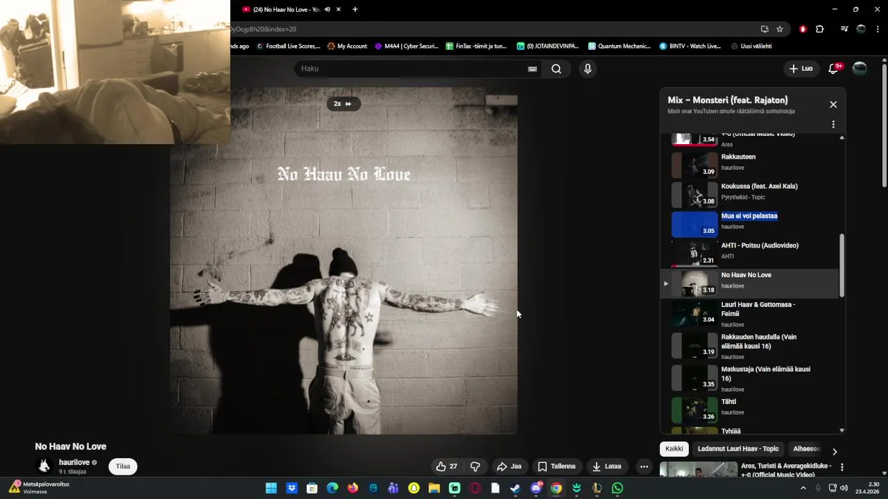Open BINTV Watch Live bookmark
The image size is (888, 499).
click(x=690, y=46)
